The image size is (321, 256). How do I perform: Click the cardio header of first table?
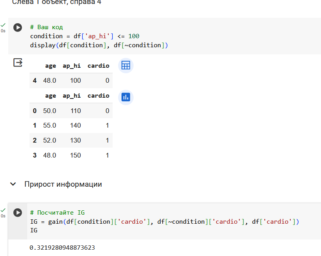(x=98, y=66)
